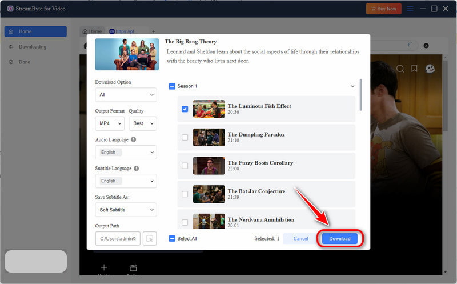
Task: Click the episode list scrollbar
Action: coord(361,95)
